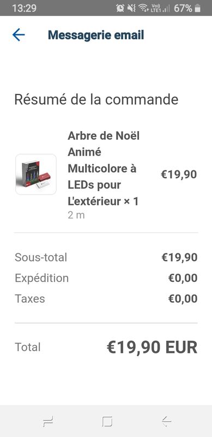Viewport: 212px width, 437px height.
Task: Tap the Android navigation back button
Action: [x=166, y=421]
